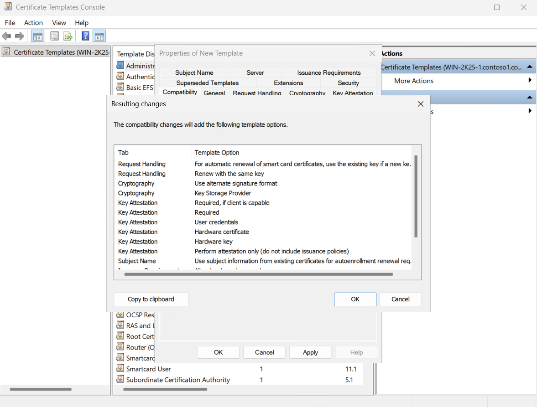Click the Properties toolbar icon
This screenshot has width=537, height=407.
(54, 36)
